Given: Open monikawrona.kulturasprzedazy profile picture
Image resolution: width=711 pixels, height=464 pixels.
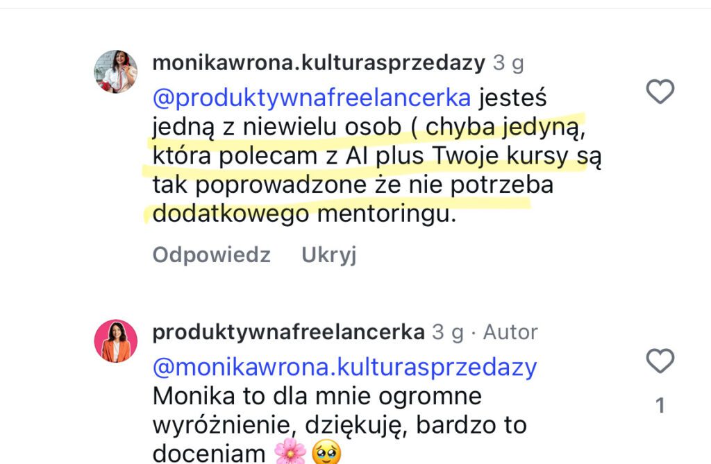Looking at the screenshot, I should point(116,71).
